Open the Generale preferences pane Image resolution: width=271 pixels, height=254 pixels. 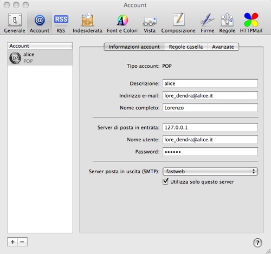pos(15,23)
